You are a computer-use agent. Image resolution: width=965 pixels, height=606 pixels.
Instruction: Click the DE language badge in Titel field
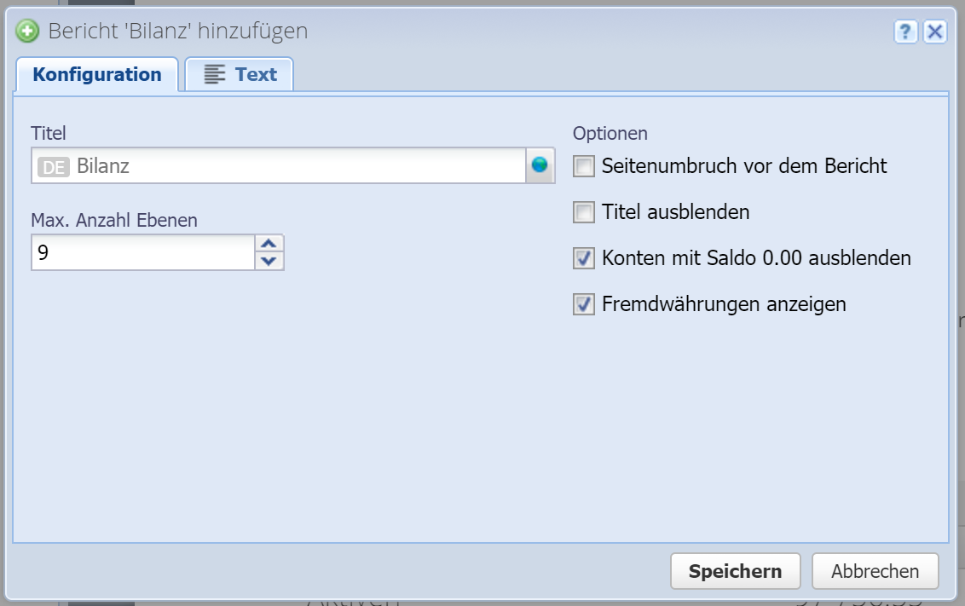(54, 166)
